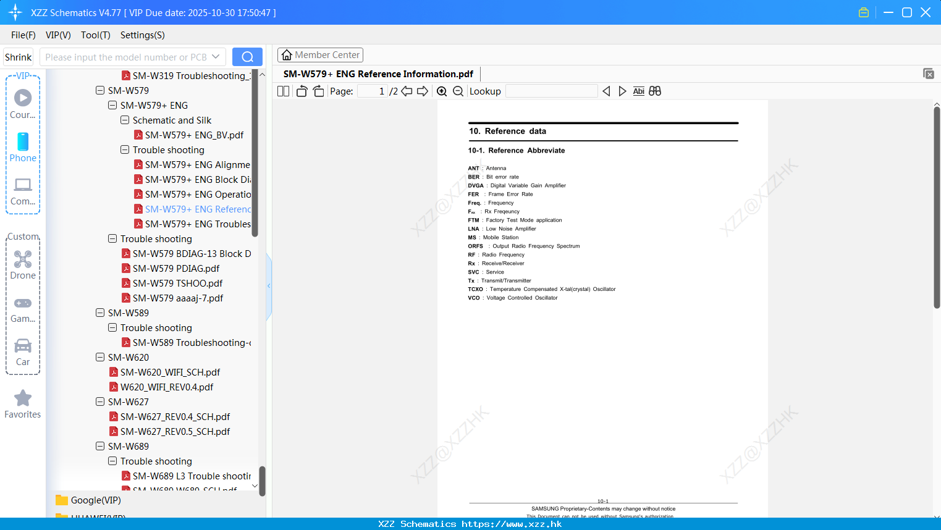
Task: Open the Computer category icon
Action: click(23, 191)
